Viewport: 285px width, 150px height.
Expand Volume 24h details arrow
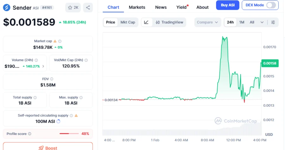[43, 66]
